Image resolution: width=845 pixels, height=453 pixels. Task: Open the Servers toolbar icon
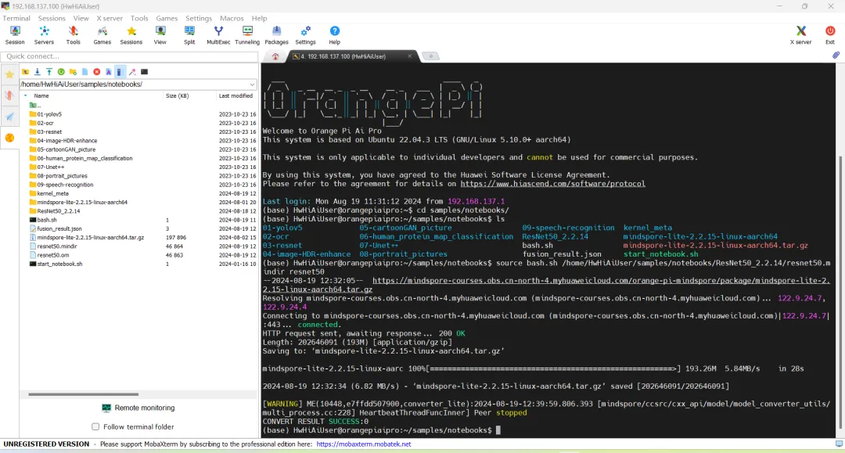44,34
